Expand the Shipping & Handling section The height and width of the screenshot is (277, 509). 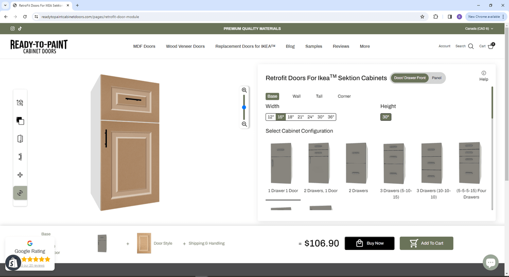[x=207, y=243]
